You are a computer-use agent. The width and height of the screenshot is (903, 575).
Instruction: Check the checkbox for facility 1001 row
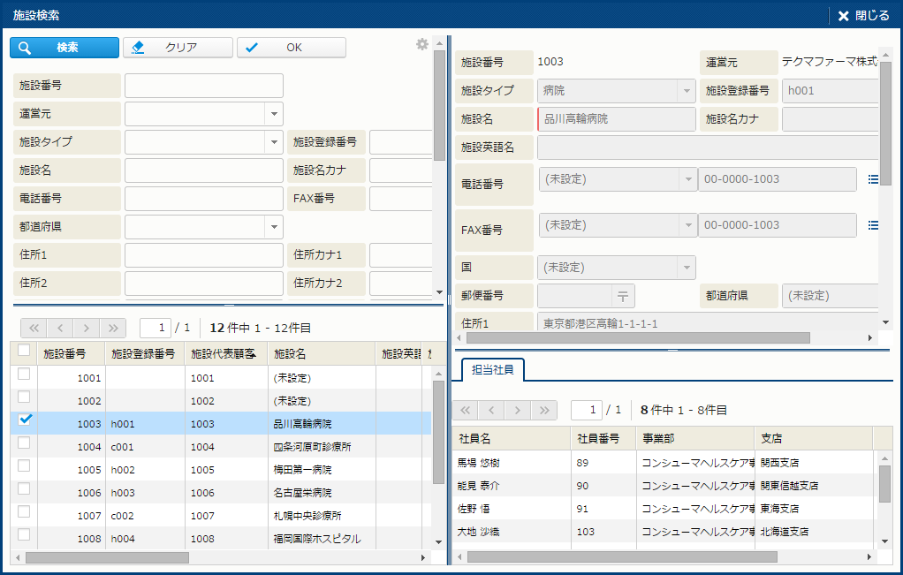pos(25,375)
